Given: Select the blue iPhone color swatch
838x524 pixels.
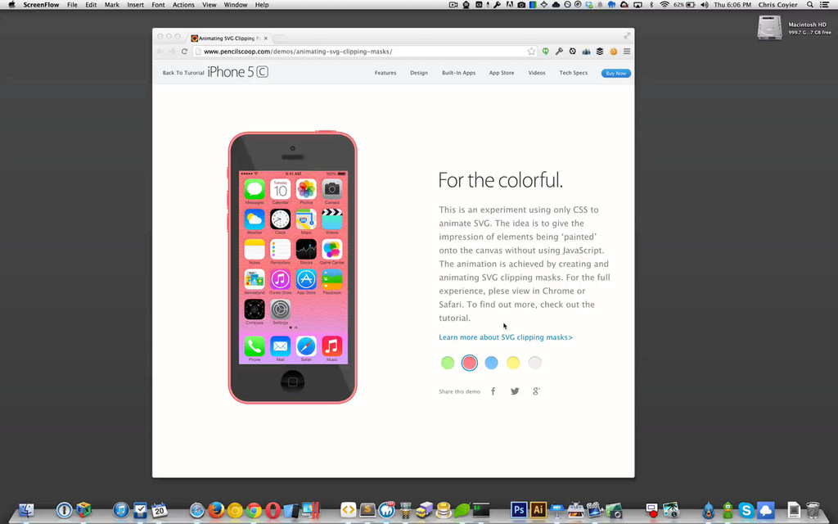Looking at the screenshot, I should pyautogui.click(x=491, y=363).
